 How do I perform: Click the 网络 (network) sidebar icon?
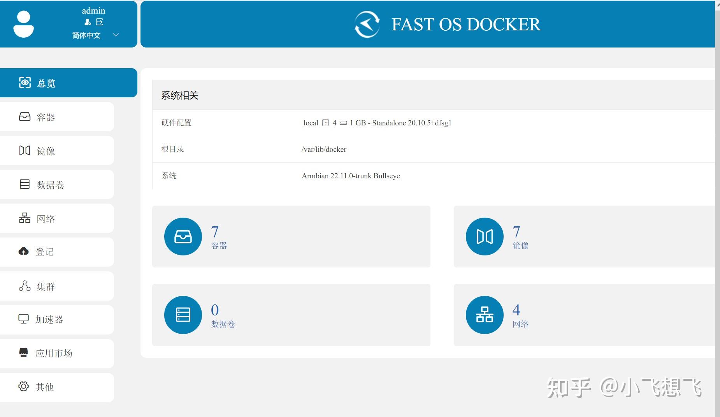point(24,218)
